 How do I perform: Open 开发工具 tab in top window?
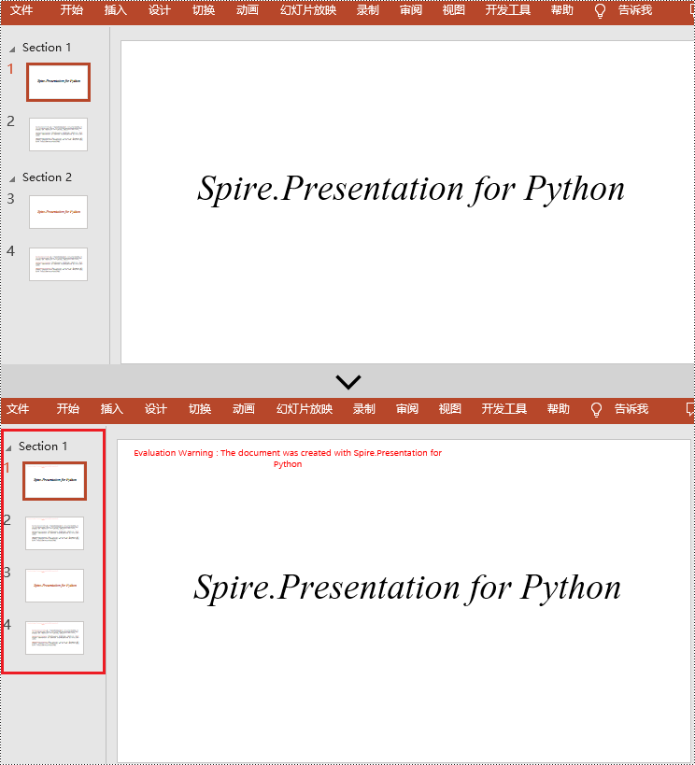tap(507, 9)
